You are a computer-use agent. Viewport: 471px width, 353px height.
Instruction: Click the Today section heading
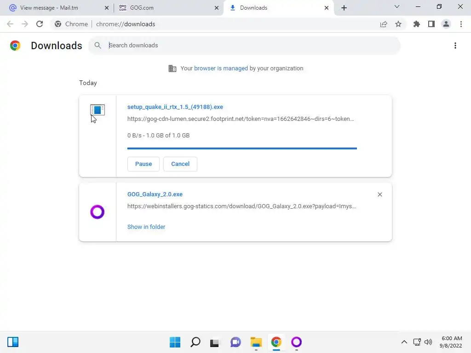[88, 83]
